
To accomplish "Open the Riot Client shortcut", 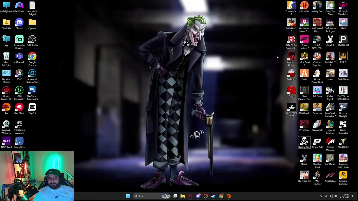I will click(19, 109).
